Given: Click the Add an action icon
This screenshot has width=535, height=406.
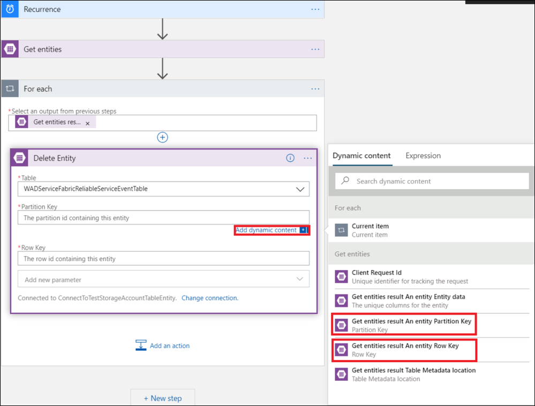Looking at the screenshot, I should [141, 345].
